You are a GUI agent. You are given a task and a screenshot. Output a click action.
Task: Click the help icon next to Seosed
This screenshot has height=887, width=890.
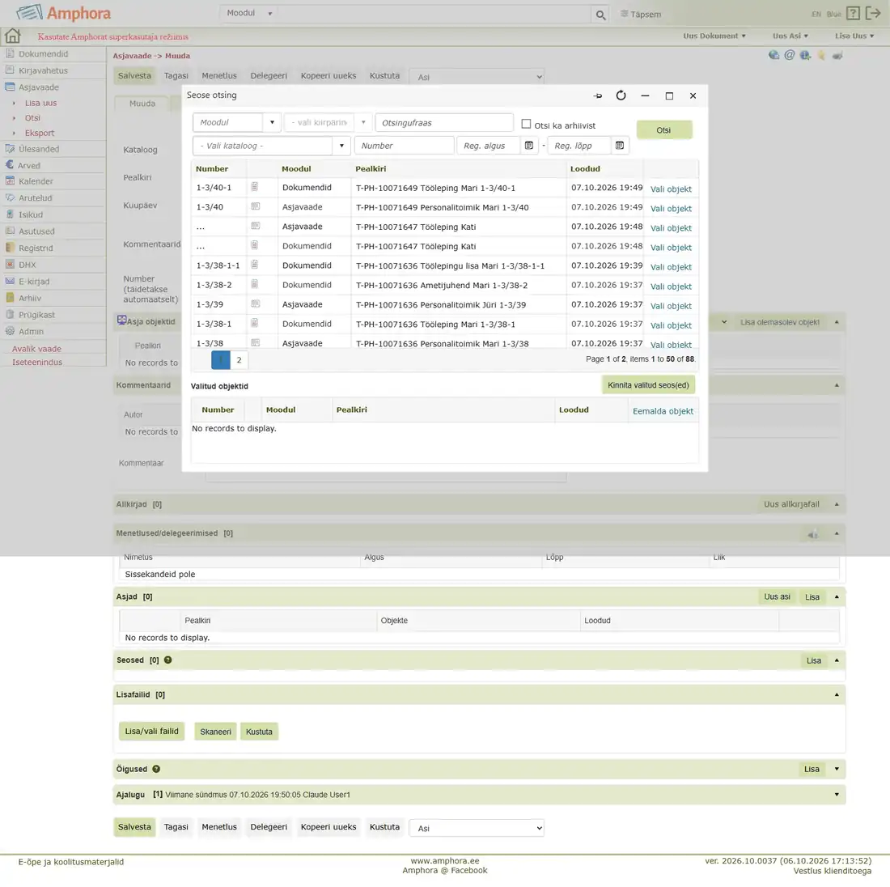(x=168, y=660)
